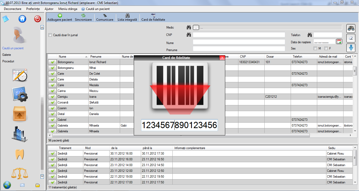The width and height of the screenshot is (359, 191).
Task: Click the Prenume column header
Action: click(x=104, y=57)
